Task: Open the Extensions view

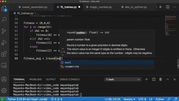Action: 4,54
